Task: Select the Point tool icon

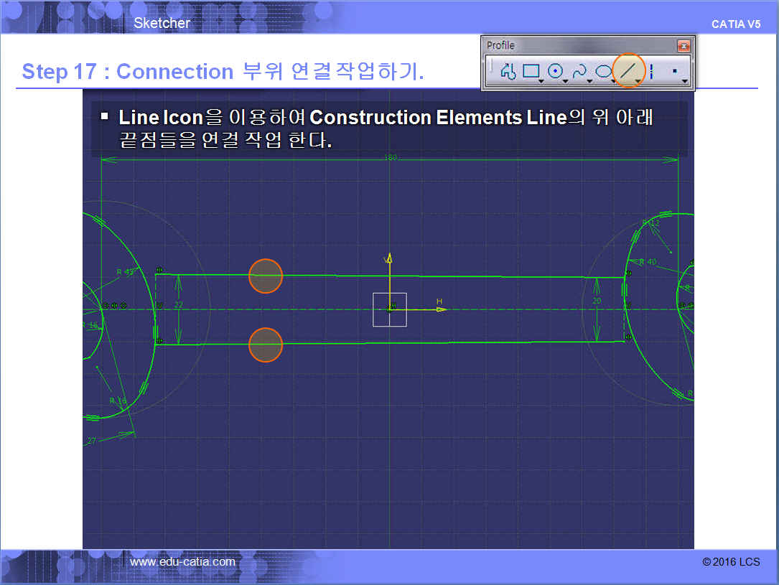Action: coord(675,71)
